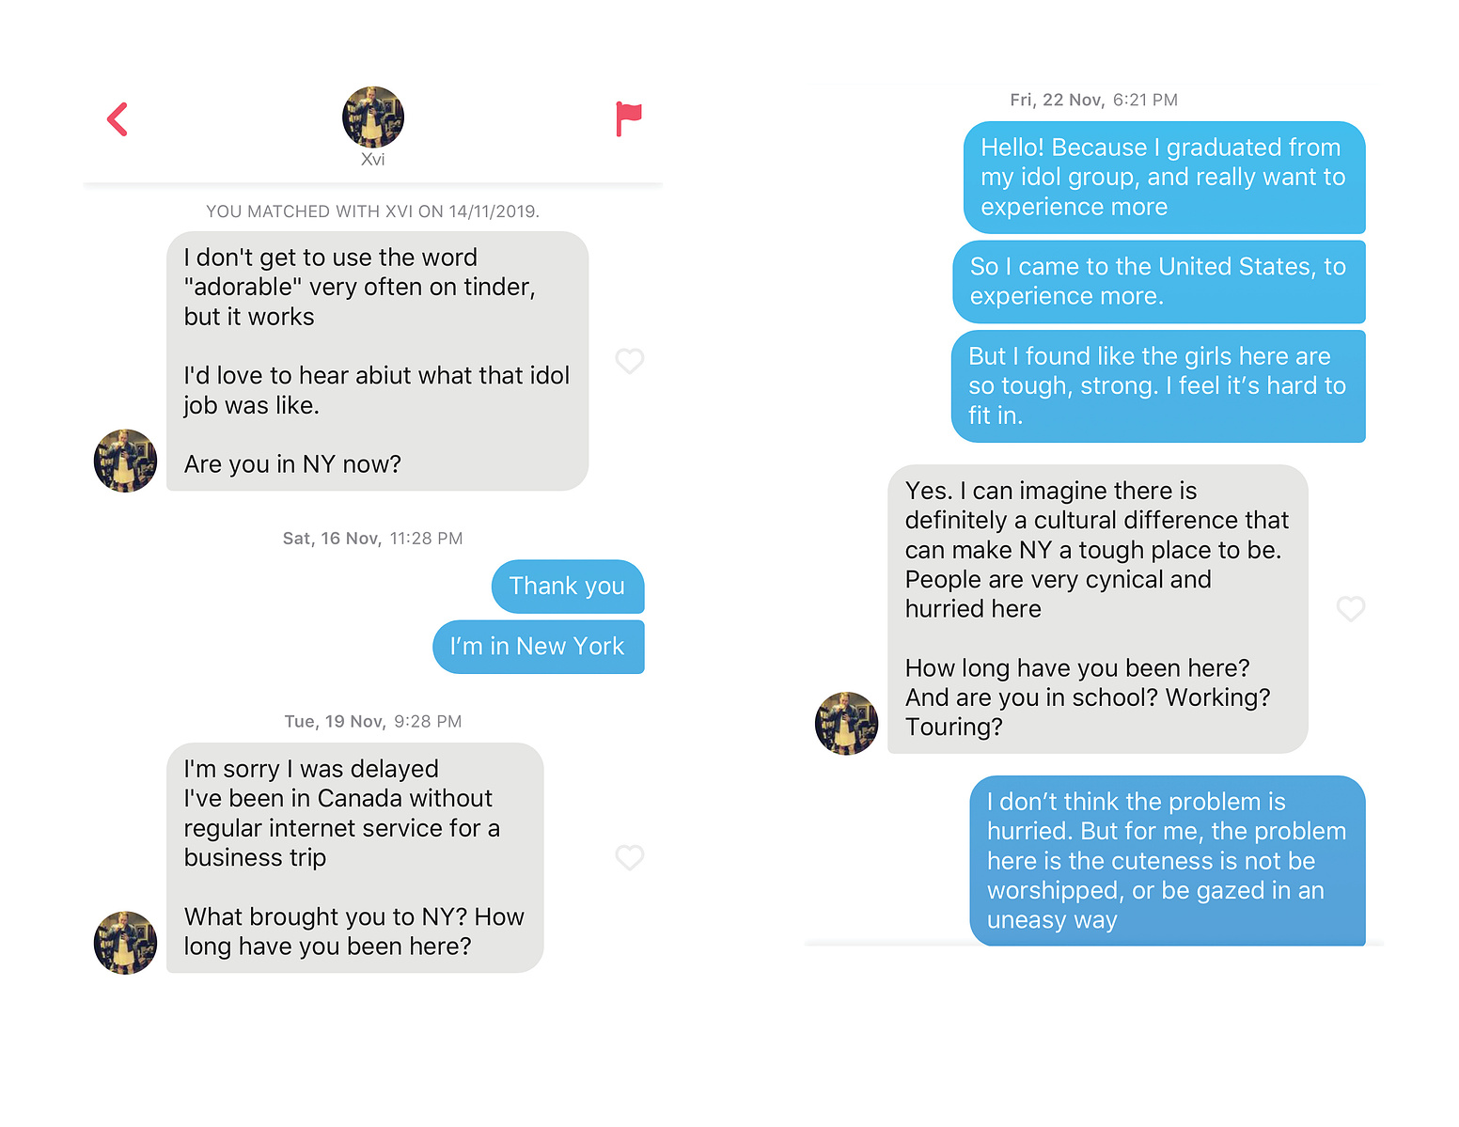
Task: Tap the red report flag icon
Action: point(628,118)
